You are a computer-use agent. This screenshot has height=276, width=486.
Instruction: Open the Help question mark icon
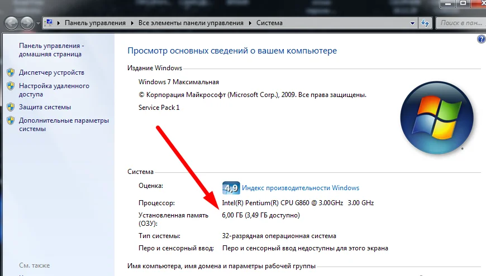coord(482,39)
